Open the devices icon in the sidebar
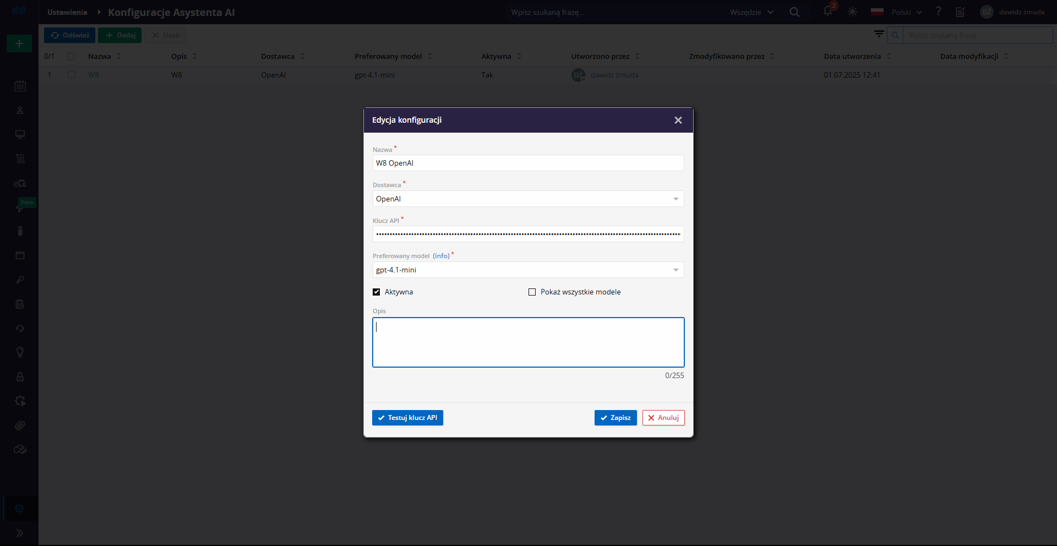Image resolution: width=1057 pixels, height=546 pixels. point(20,183)
